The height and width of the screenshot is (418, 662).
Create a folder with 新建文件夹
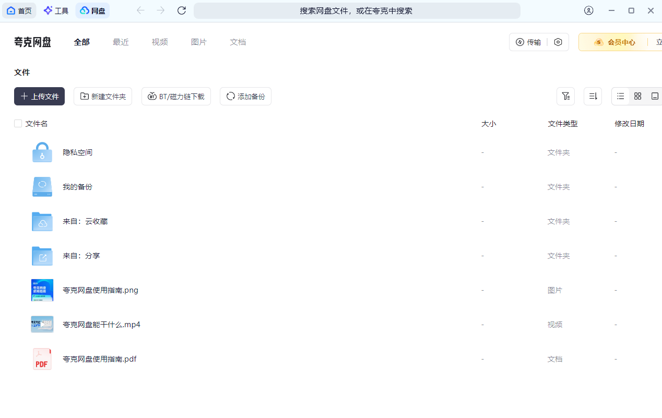click(103, 97)
